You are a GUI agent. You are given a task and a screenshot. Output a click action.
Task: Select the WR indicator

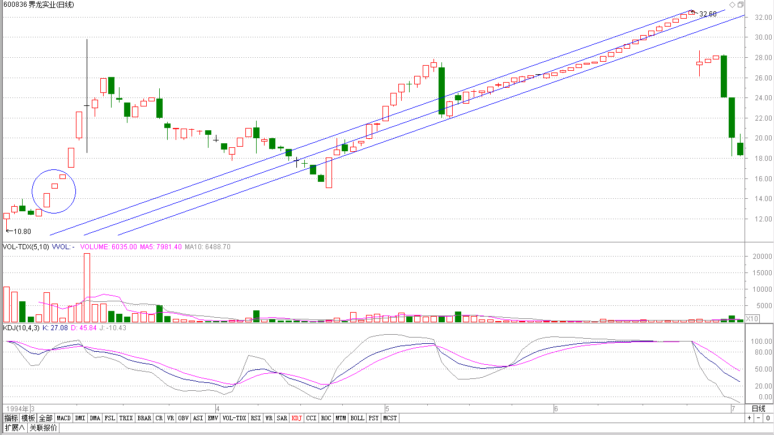click(269, 418)
